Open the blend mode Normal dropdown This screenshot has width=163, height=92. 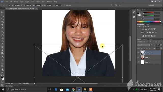(143, 45)
